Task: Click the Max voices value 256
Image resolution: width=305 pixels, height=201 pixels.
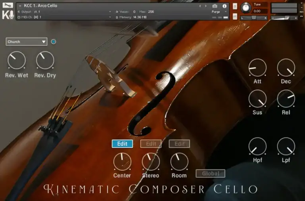Action: point(151,11)
